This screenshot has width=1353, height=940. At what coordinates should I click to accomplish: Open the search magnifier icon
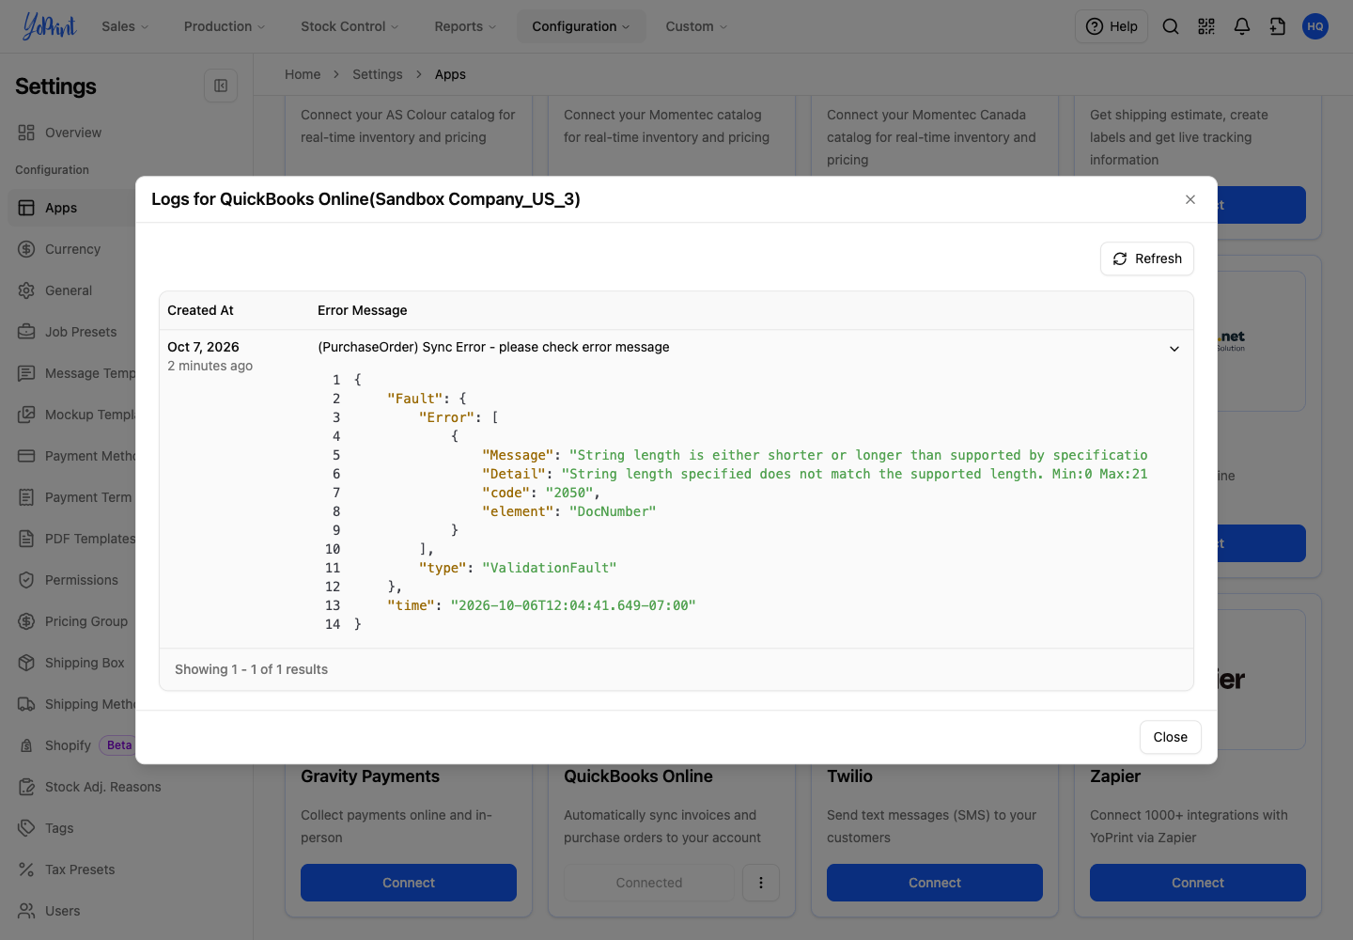[x=1171, y=26]
